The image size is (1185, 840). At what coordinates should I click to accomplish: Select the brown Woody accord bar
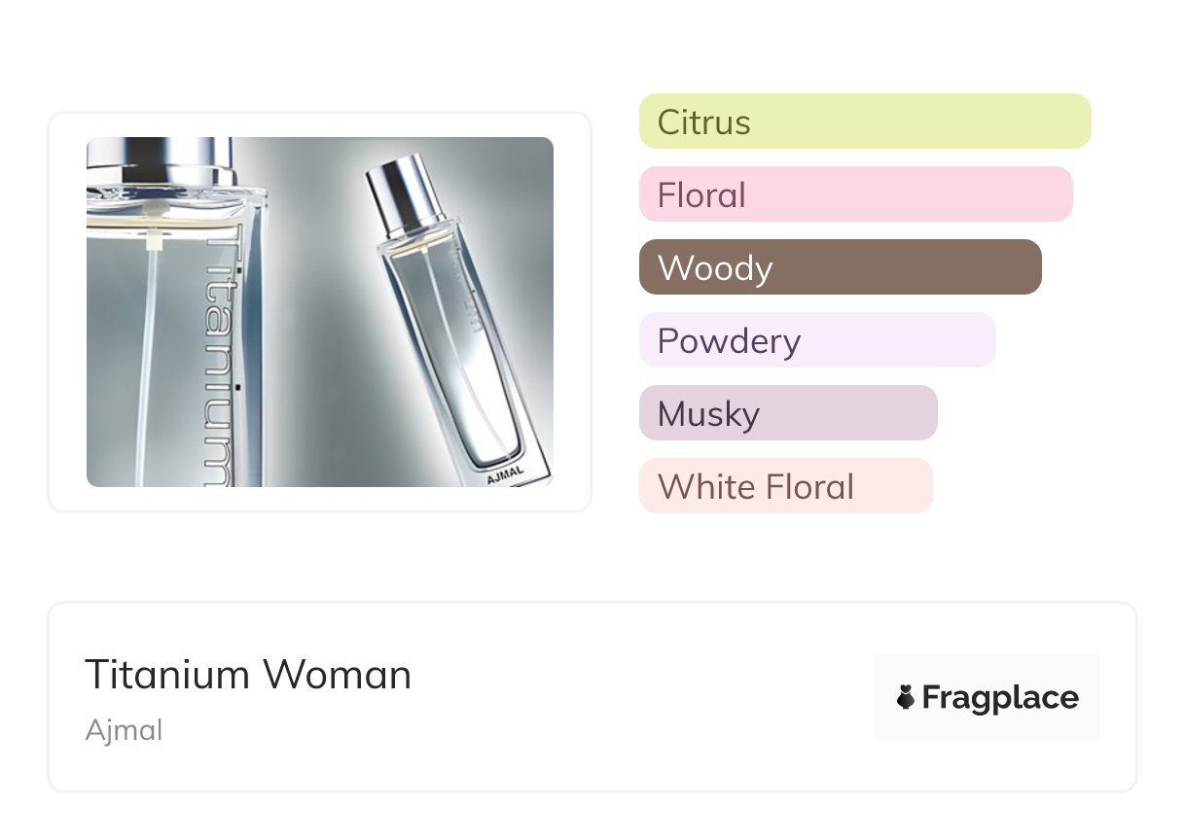840,267
